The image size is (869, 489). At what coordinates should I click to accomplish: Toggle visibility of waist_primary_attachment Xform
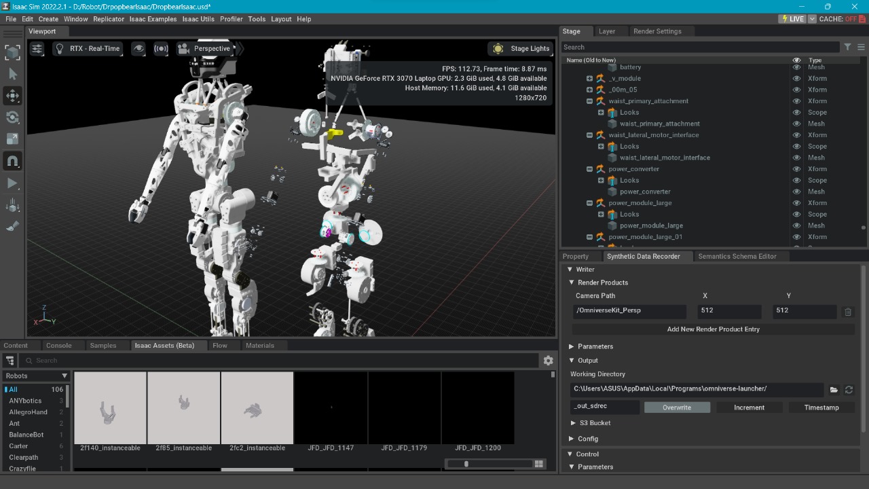coord(797,101)
